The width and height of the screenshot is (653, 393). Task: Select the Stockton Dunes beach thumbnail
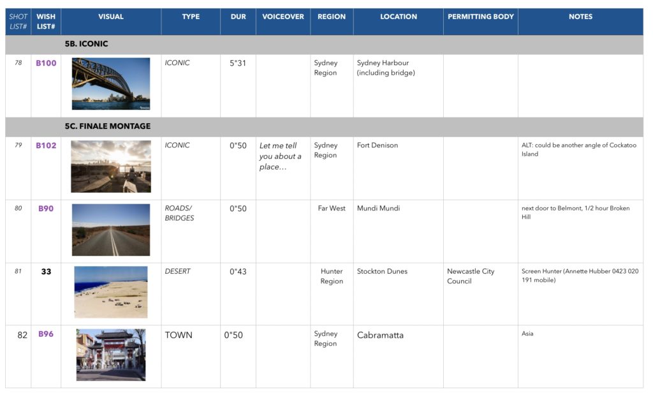(111, 292)
